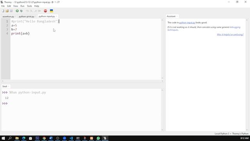250x141 pixels.
Task: Click editor horizontal scroll right arrow
Action: point(162,81)
